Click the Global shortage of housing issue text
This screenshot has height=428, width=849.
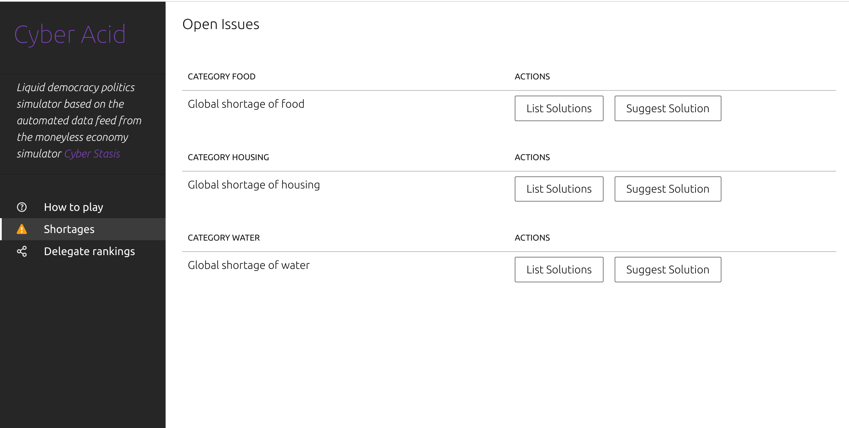click(254, 185)
